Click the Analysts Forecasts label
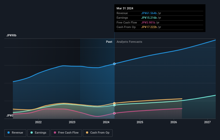This screenshot has width=220, height=140. coord(129,42)
